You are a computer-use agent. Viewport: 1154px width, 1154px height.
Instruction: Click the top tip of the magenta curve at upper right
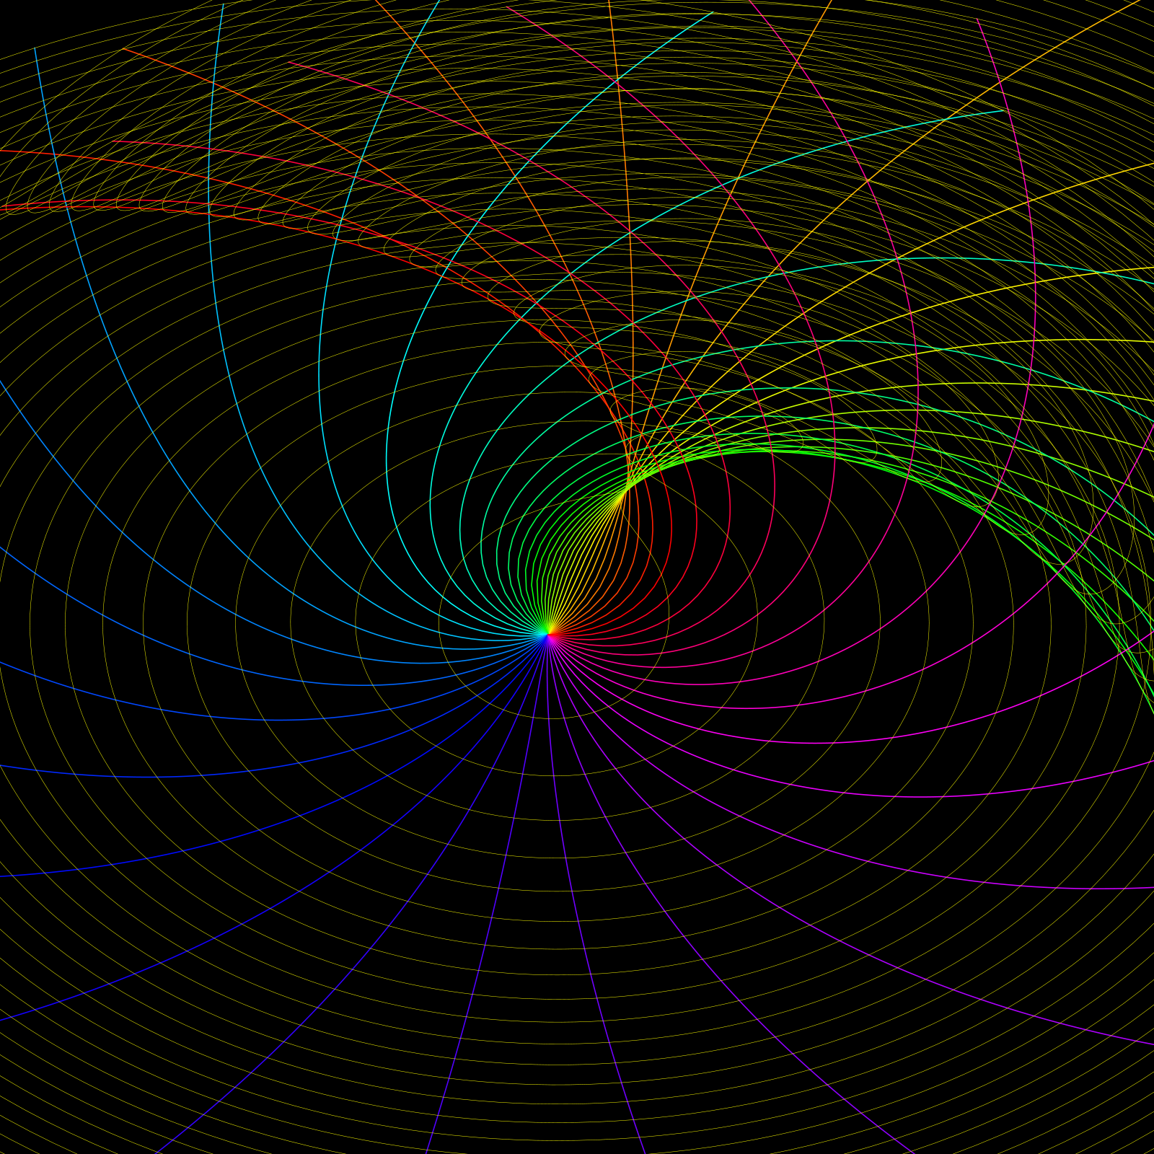978,20
